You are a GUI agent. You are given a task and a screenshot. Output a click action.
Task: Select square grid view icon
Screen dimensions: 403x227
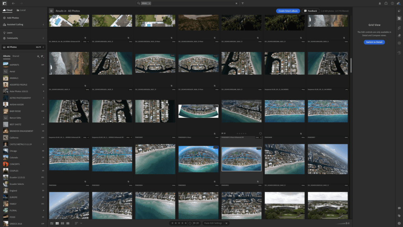click(57, 223)
